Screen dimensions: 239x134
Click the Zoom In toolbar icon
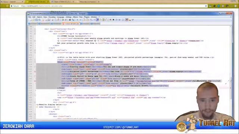click(x=77, y=20)
